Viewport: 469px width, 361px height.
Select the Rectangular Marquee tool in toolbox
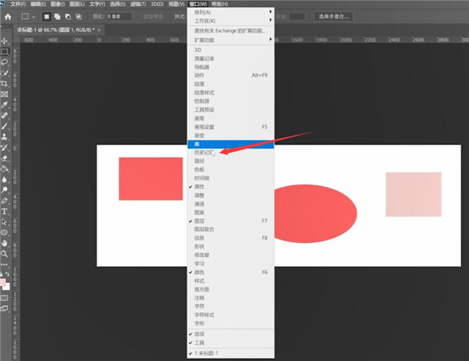click(5, 52)
